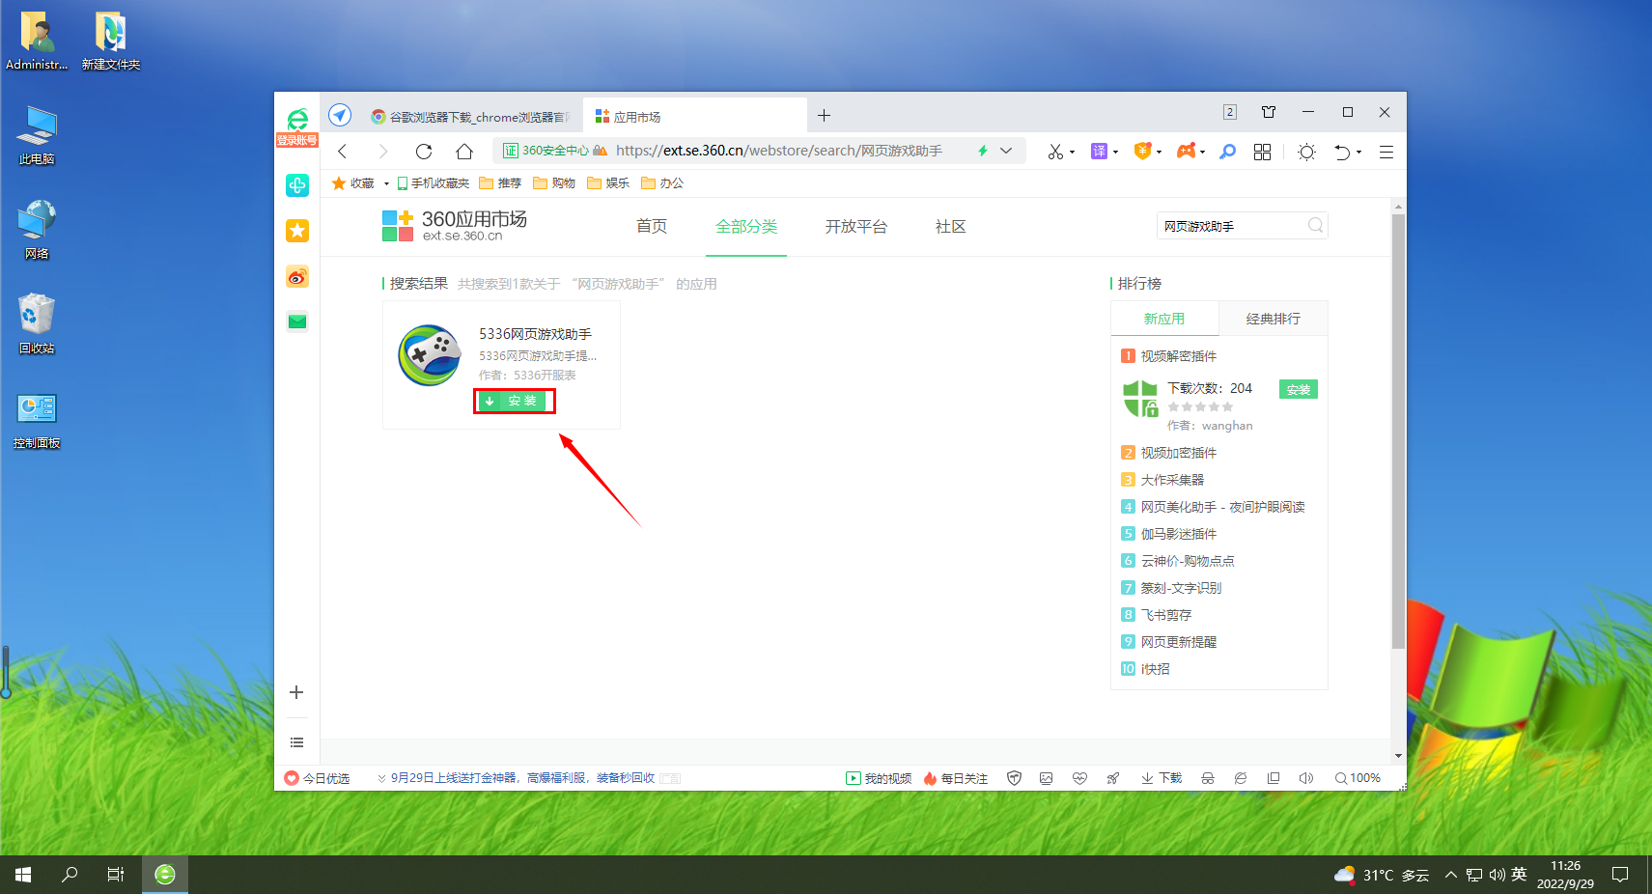The image size is (1652, 894).
Task: Click the blue key password icon
Action: pos(1227,152)
